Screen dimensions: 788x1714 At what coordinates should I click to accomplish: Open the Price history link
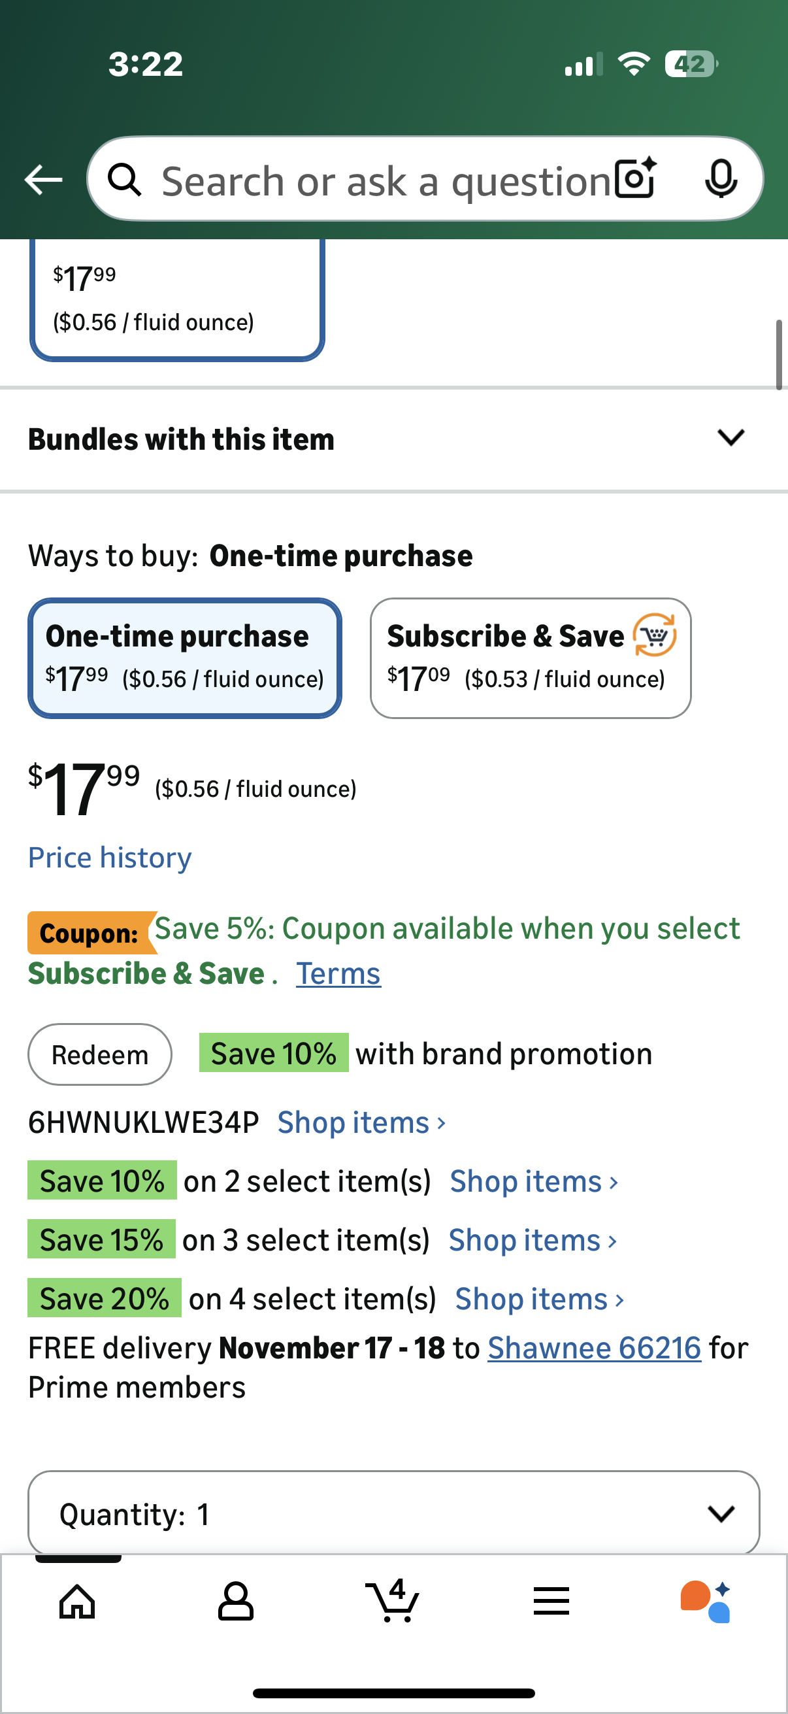point(110,858)
